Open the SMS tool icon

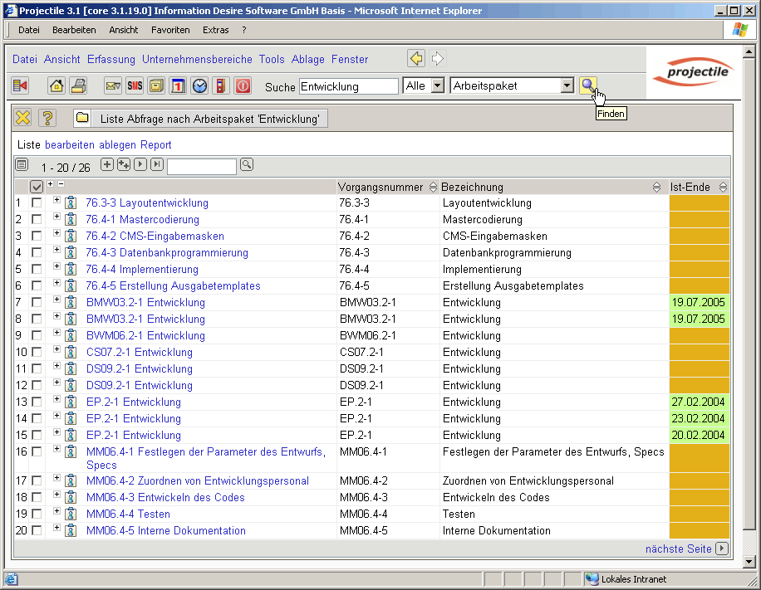[x=135, y=85]
